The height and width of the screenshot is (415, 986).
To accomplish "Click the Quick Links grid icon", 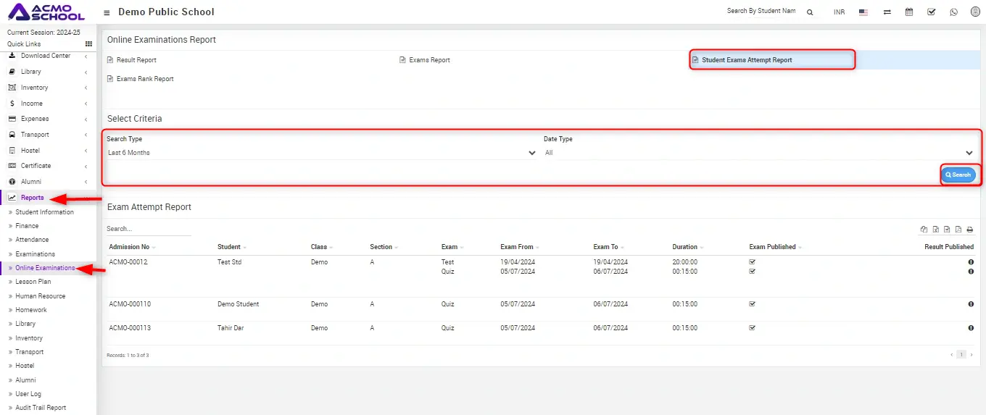I will [x=89, y=44].
